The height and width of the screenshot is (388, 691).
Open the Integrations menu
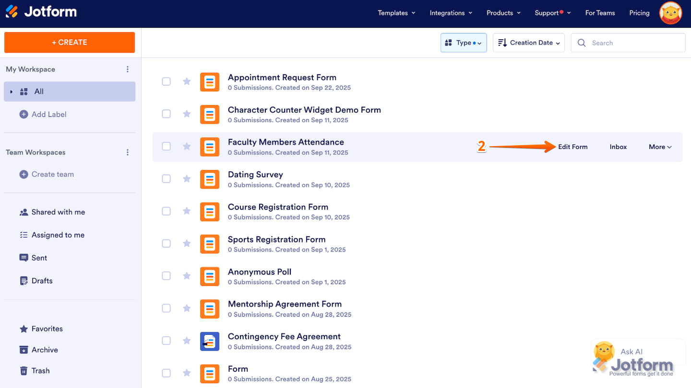point(451,13)
